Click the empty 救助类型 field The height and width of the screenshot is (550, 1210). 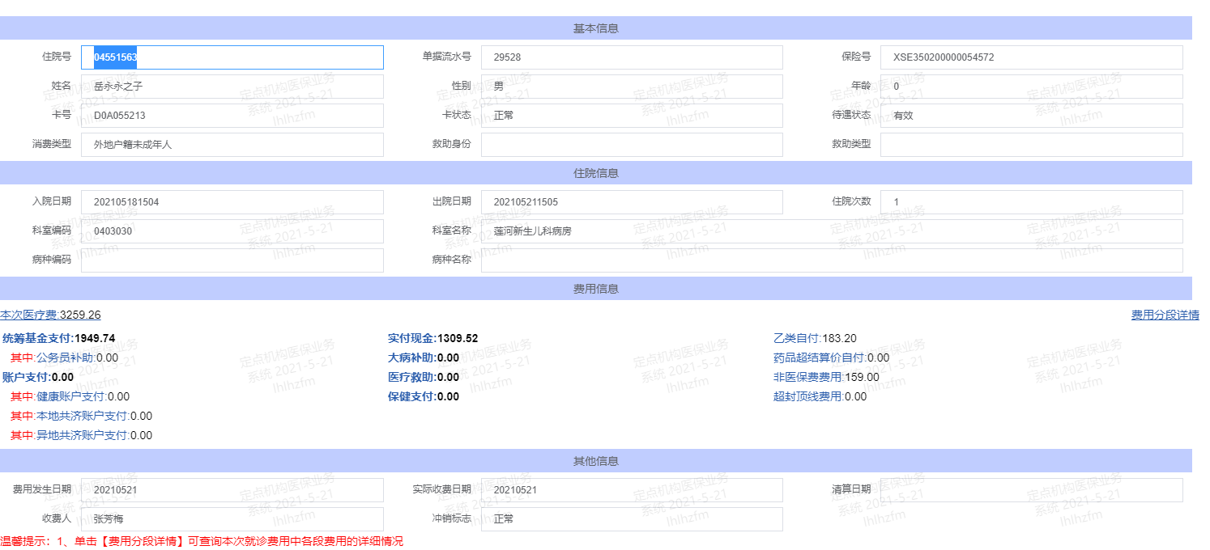[x=1032, y=145]
